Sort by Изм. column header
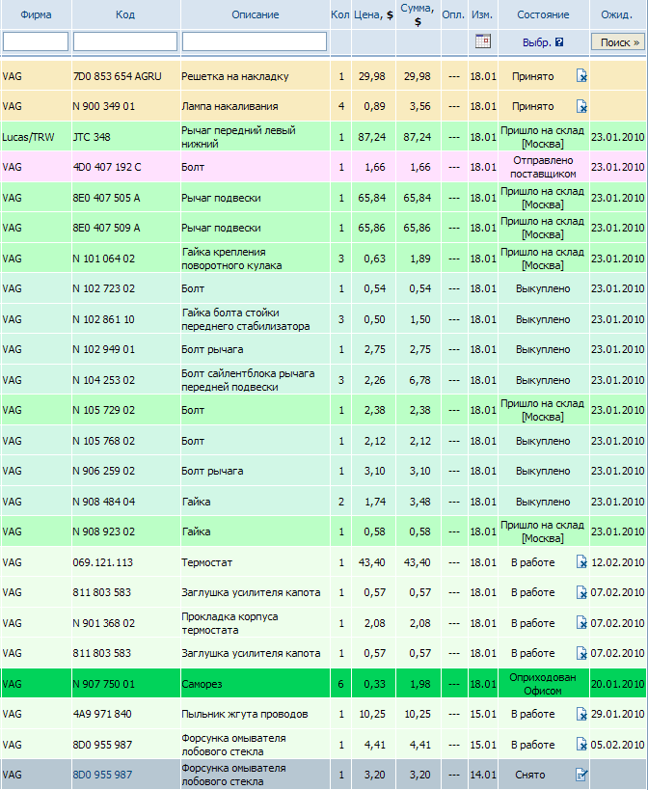 (x=482, y=14)
